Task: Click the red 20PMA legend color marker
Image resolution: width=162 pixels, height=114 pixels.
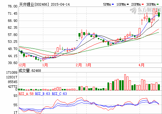Action: (143, 4)
